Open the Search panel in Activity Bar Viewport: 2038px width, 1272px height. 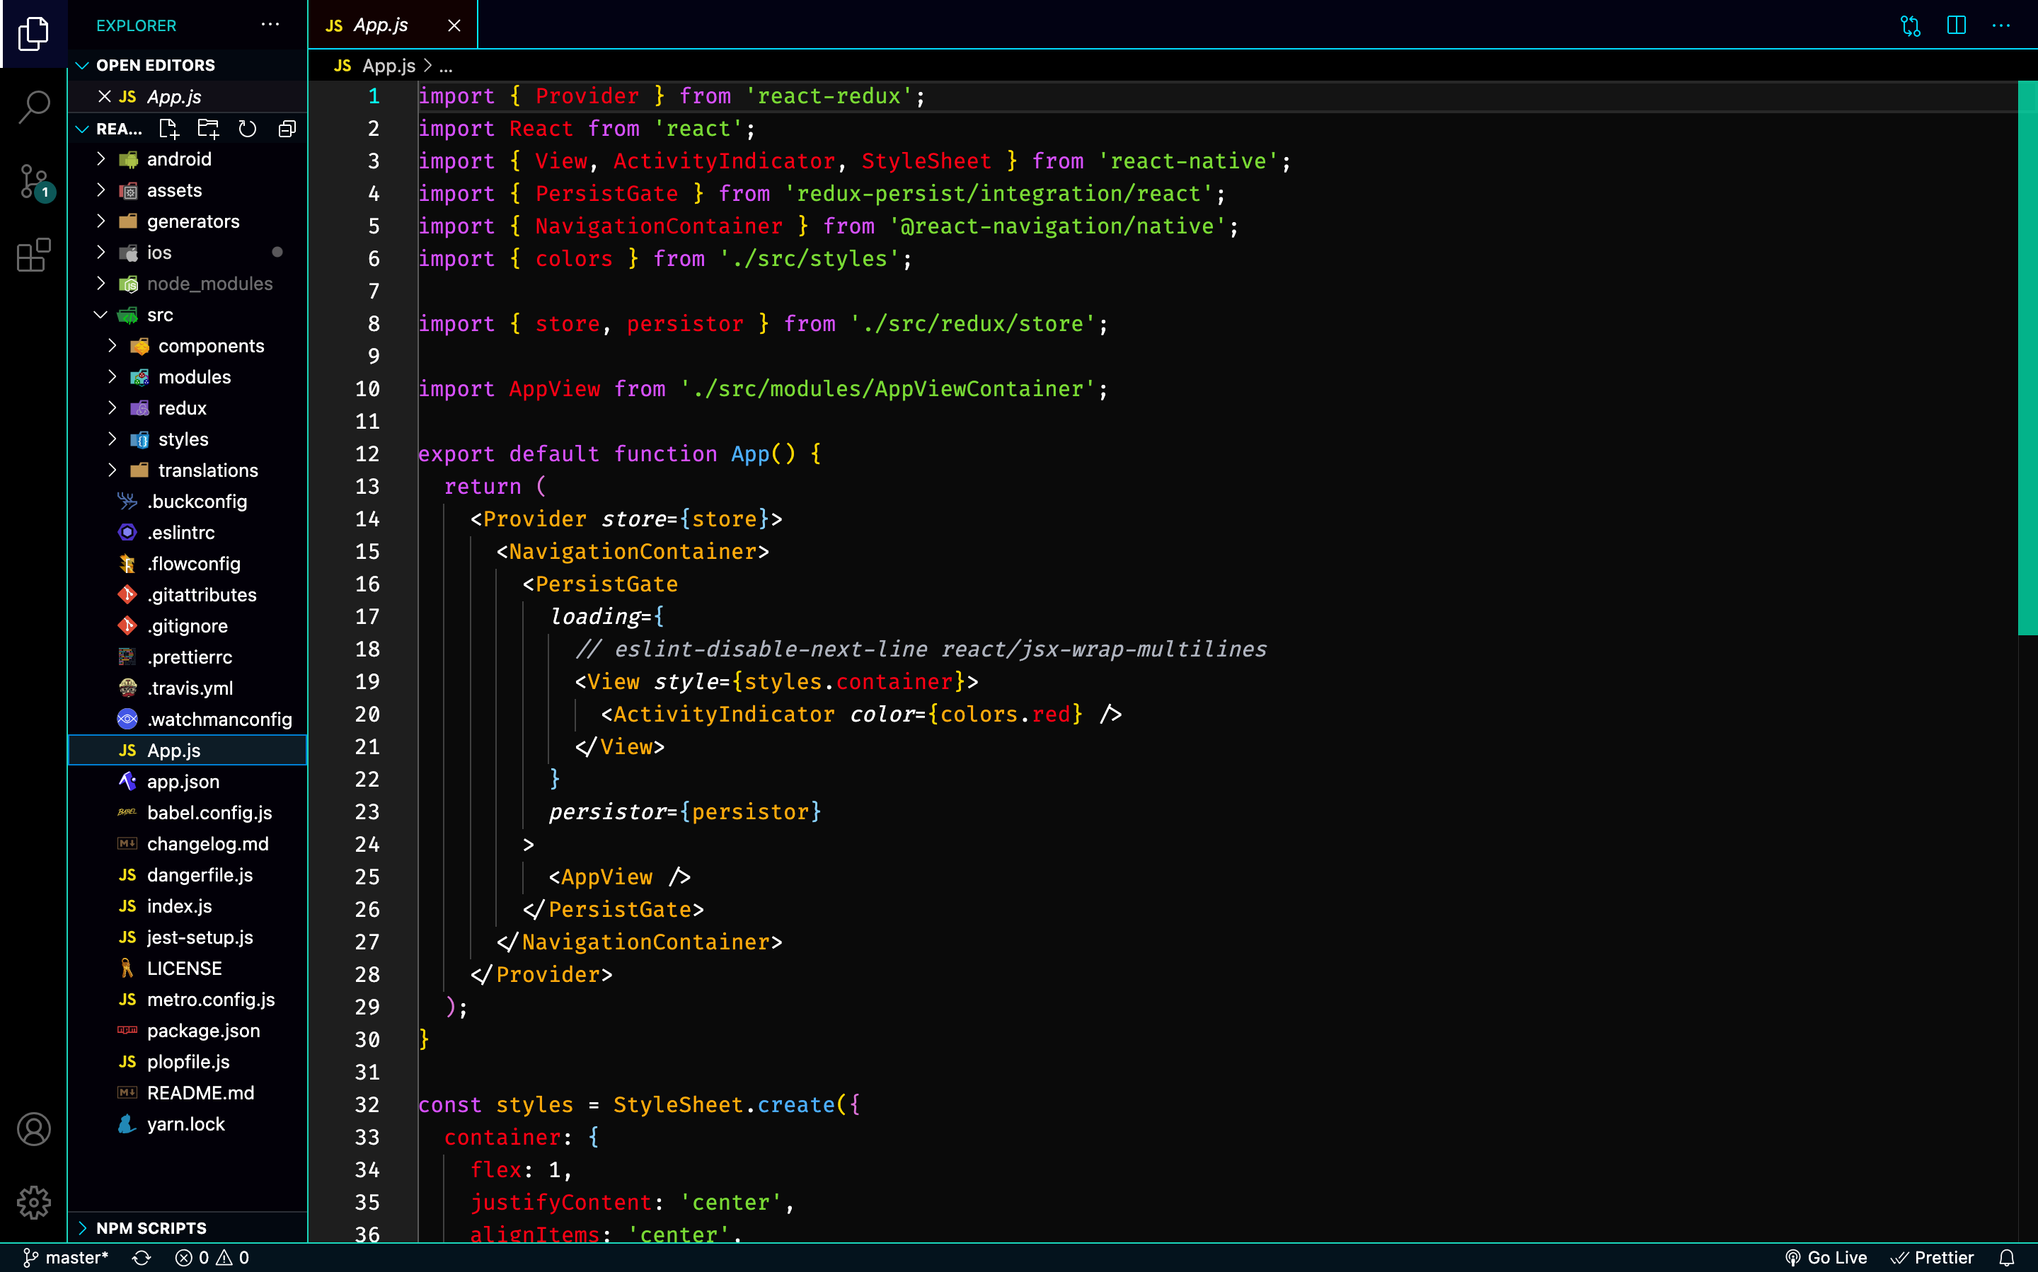34,107
